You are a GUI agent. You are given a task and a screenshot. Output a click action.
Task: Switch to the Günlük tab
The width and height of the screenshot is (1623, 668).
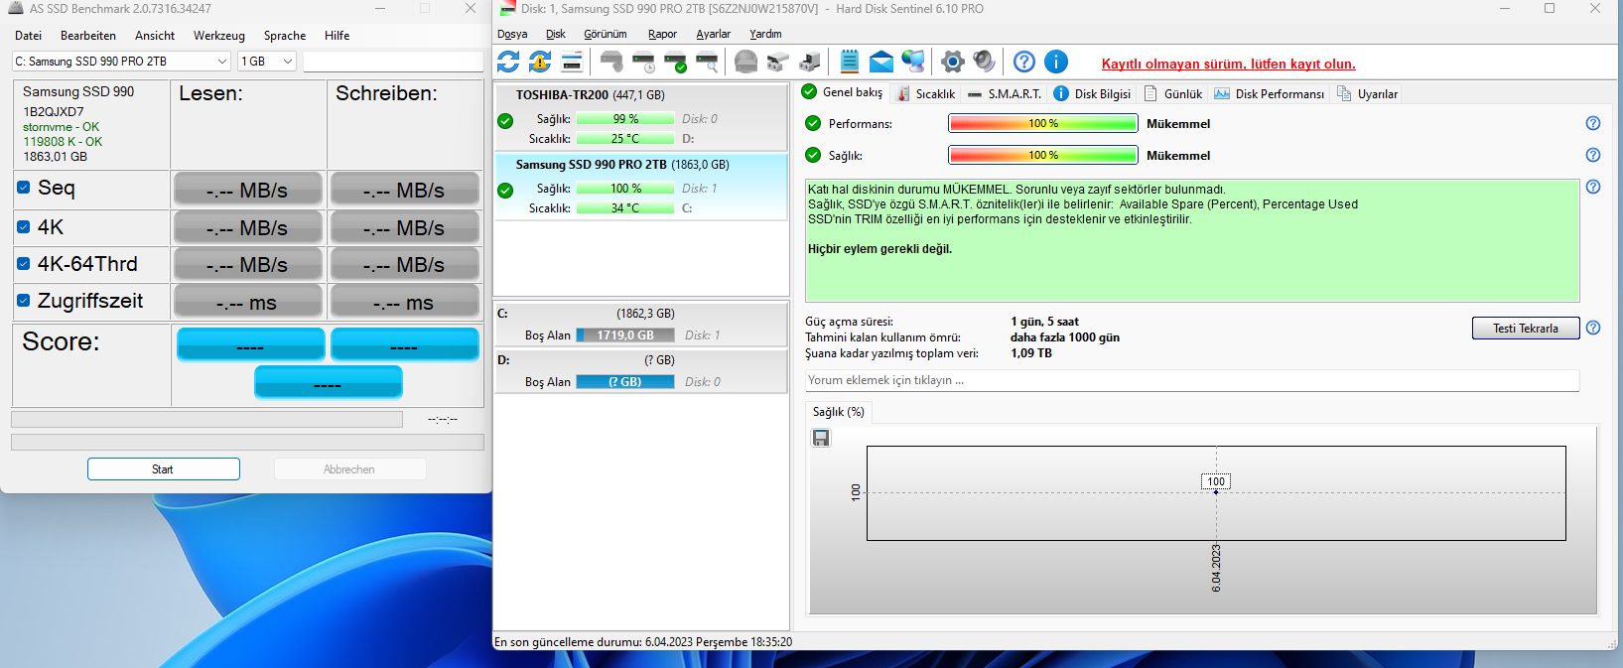[x=1172, y=93]
